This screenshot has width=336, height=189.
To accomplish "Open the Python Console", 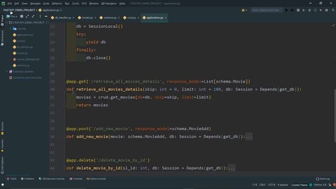I will (x=96, y=178).
